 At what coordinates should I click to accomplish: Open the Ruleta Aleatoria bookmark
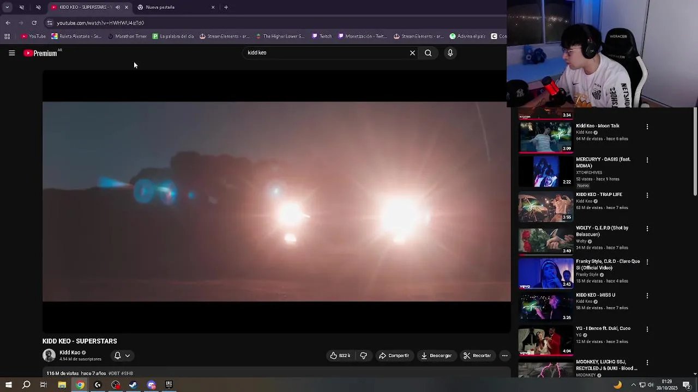(76, 36)
